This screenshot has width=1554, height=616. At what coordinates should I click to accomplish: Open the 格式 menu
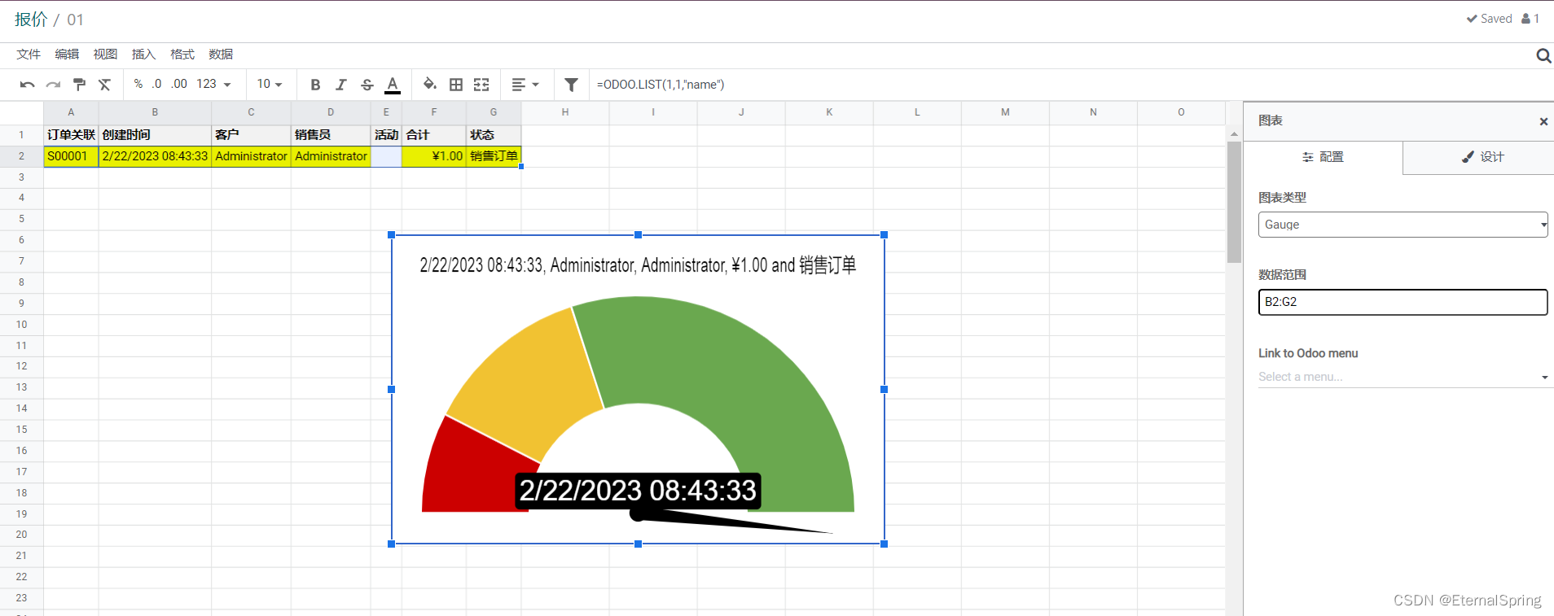coord(182,55)
